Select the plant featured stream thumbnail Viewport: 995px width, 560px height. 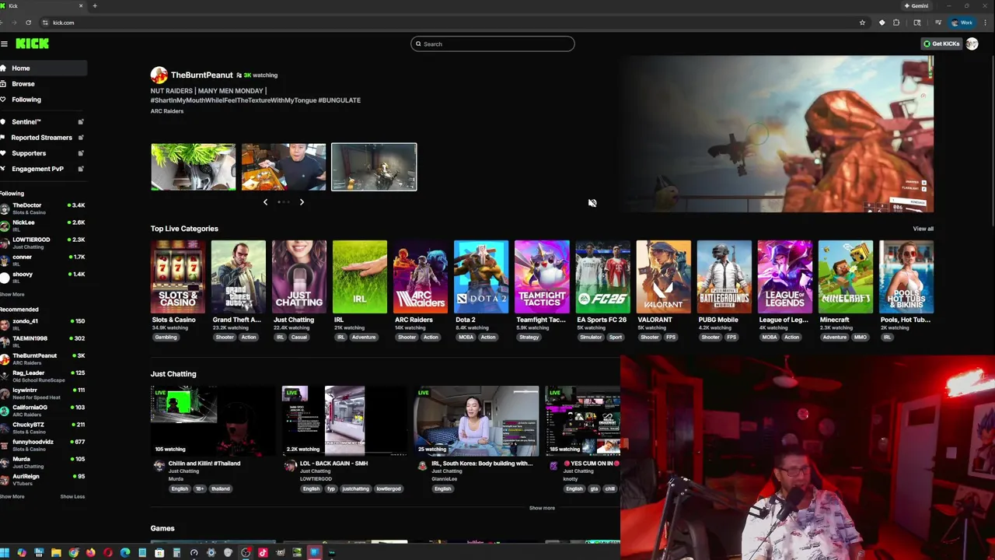click(x=194, y=166)
